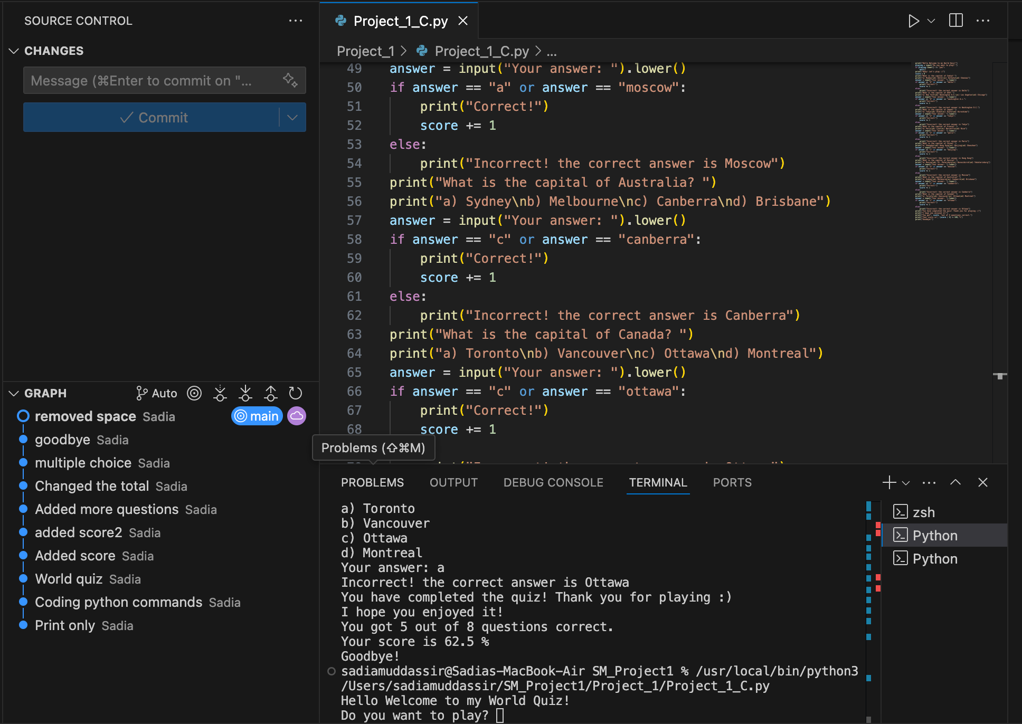Open the OUTPUT panel tab
1022x724 pixels.
(453, 482)
